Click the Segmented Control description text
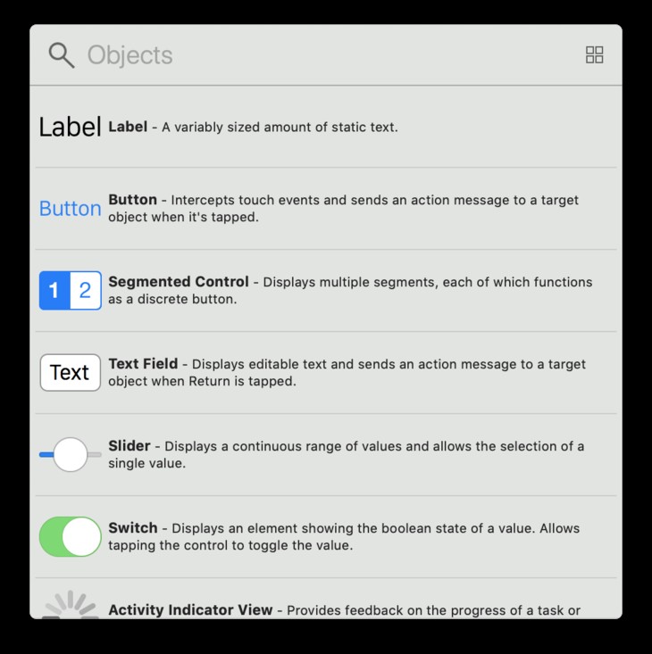Viewport: 652px width, 654px height. [350, 290]
